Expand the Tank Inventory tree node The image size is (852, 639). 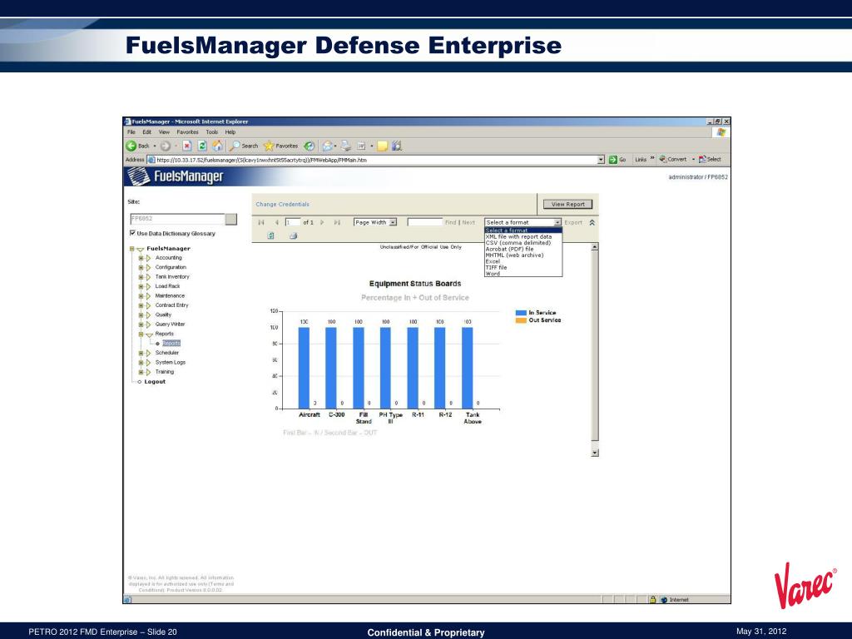[141, 277]
